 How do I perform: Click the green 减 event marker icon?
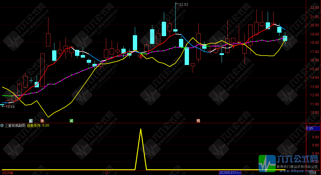pos(71,121)
